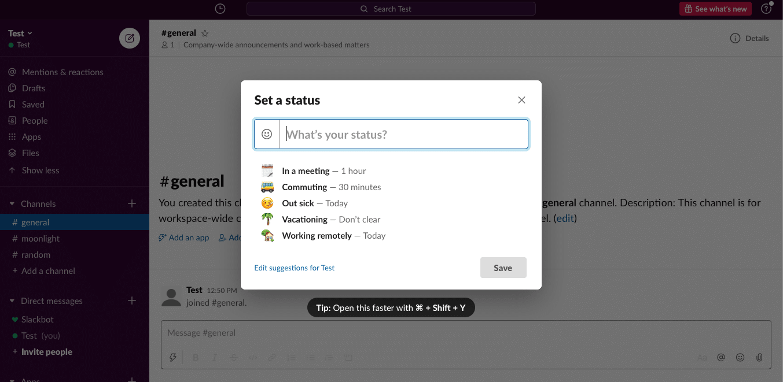Viewport: 783px width, 382px height.
Task: Open the emoji picker in status field
Action: pos(267,134)
